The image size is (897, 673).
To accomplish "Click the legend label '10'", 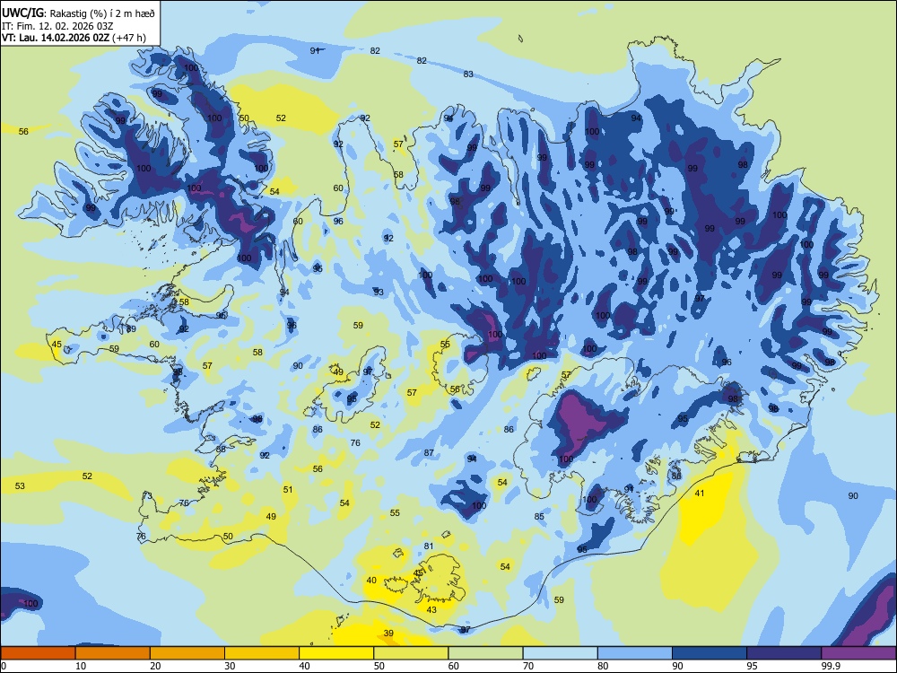I will pos(81,666).
